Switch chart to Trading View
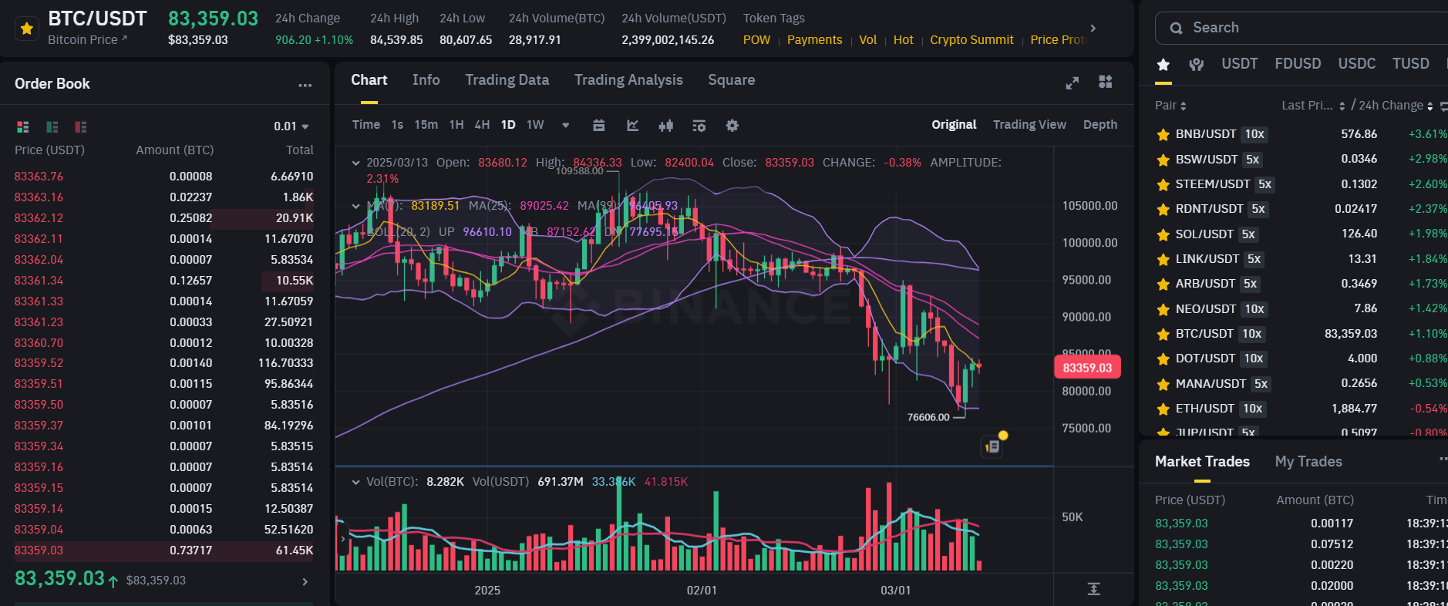This screenshot has width=1448, height=606. coord(1029,125)
